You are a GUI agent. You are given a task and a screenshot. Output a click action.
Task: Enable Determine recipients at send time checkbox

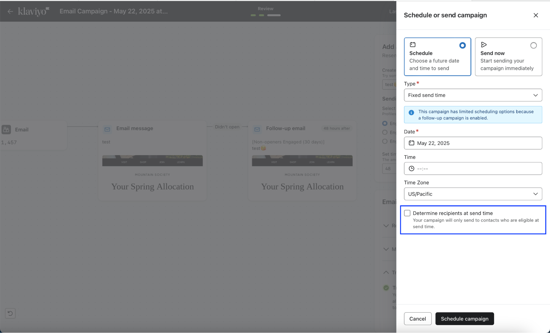coord(407,213)
